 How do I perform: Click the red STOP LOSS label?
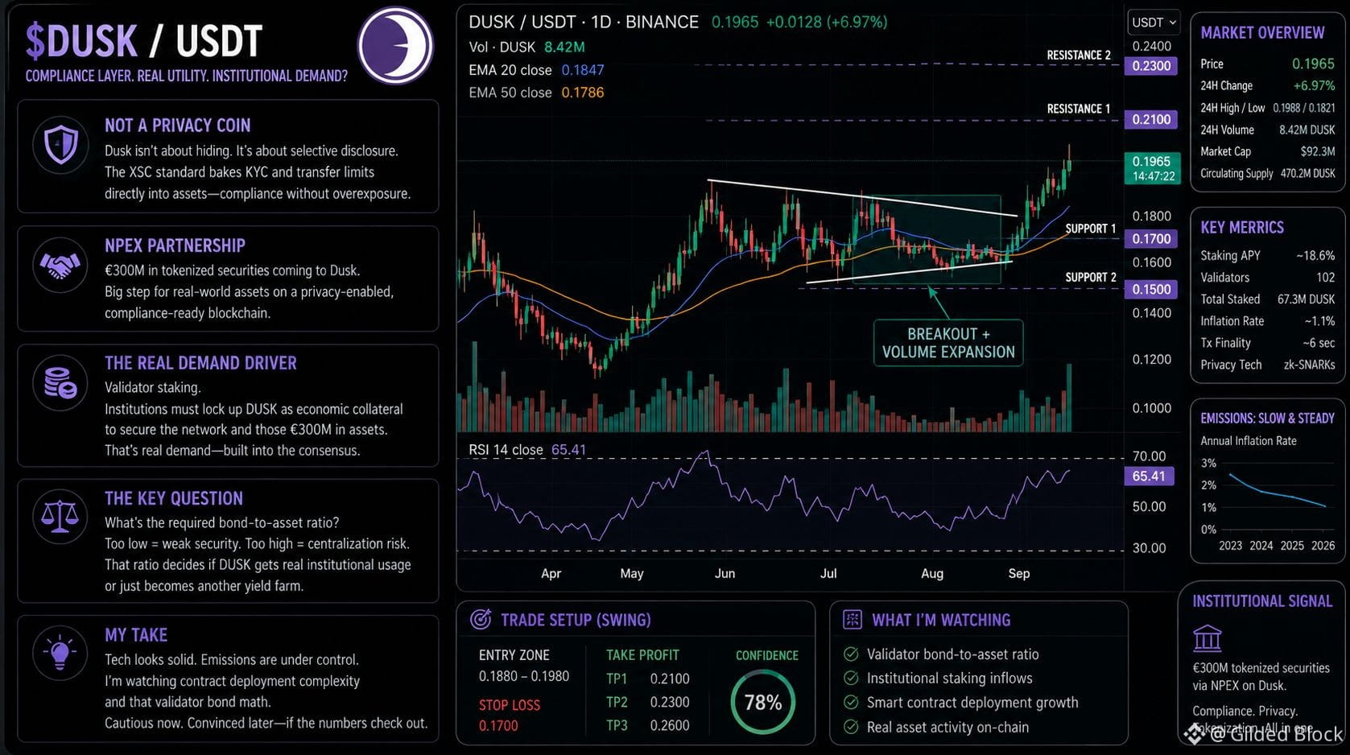coord(510,705)
